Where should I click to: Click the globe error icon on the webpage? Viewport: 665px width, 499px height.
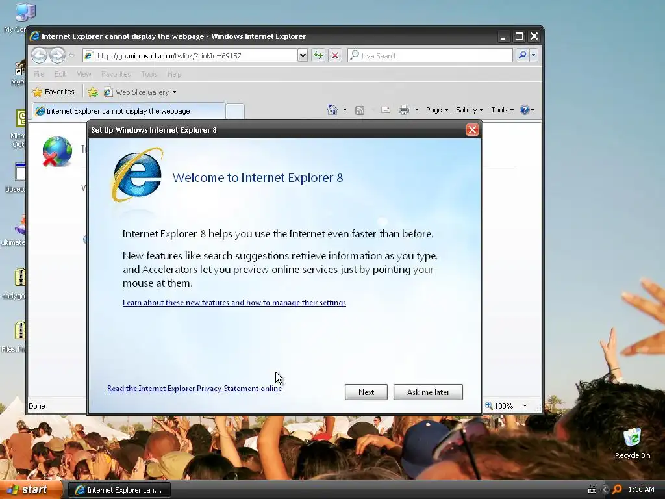pyautogui.click(x=57, y=151)
